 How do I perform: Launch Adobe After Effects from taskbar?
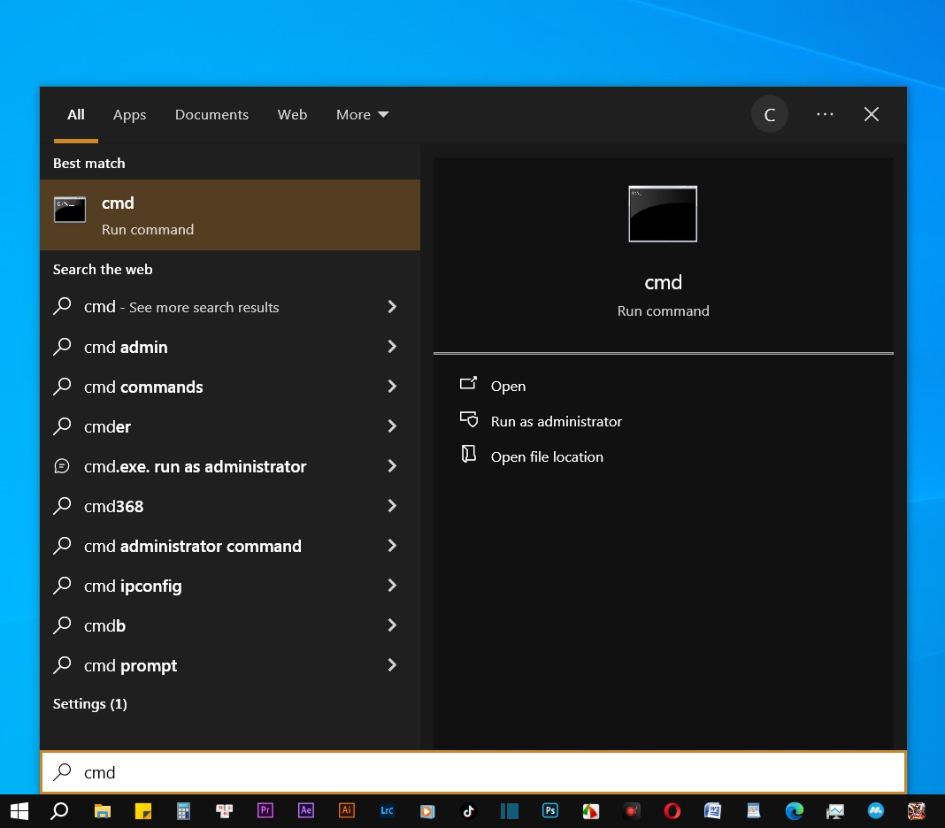tap(306, 811)
